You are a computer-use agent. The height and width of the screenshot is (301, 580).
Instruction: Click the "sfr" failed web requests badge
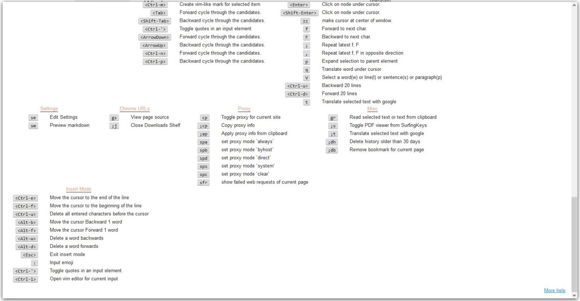coord(204,182)
